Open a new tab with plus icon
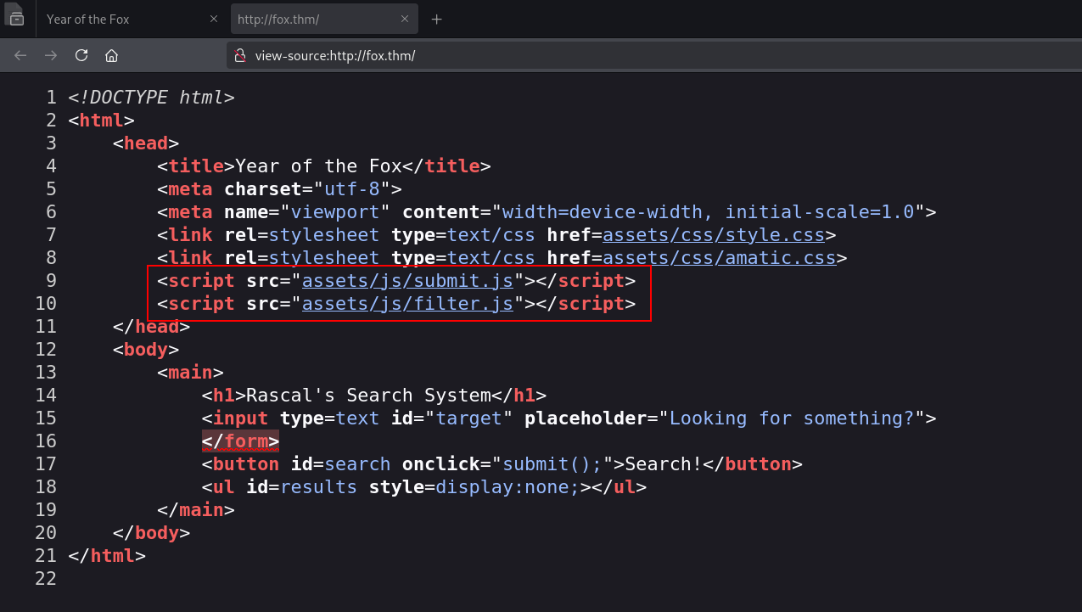The height and width of the screenshot is (612, 1082). [x=437, y=20]
